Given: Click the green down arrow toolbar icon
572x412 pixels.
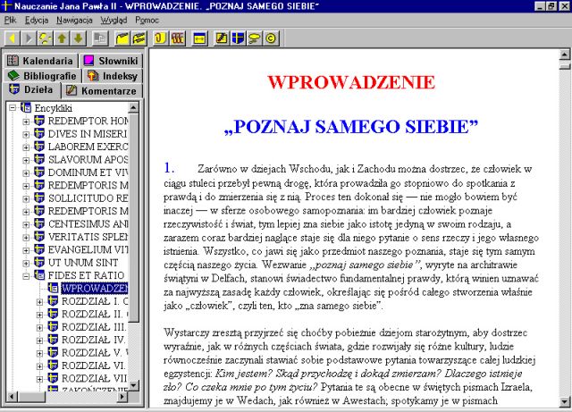Looking at the screenshot, I should [x=78, y=38].
